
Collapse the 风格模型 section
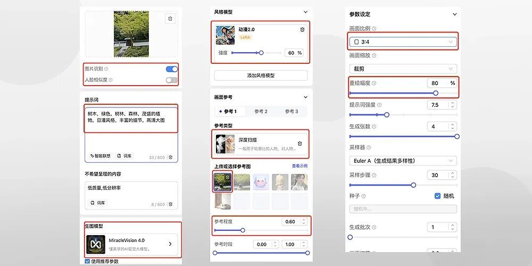(x=305, y=12)
